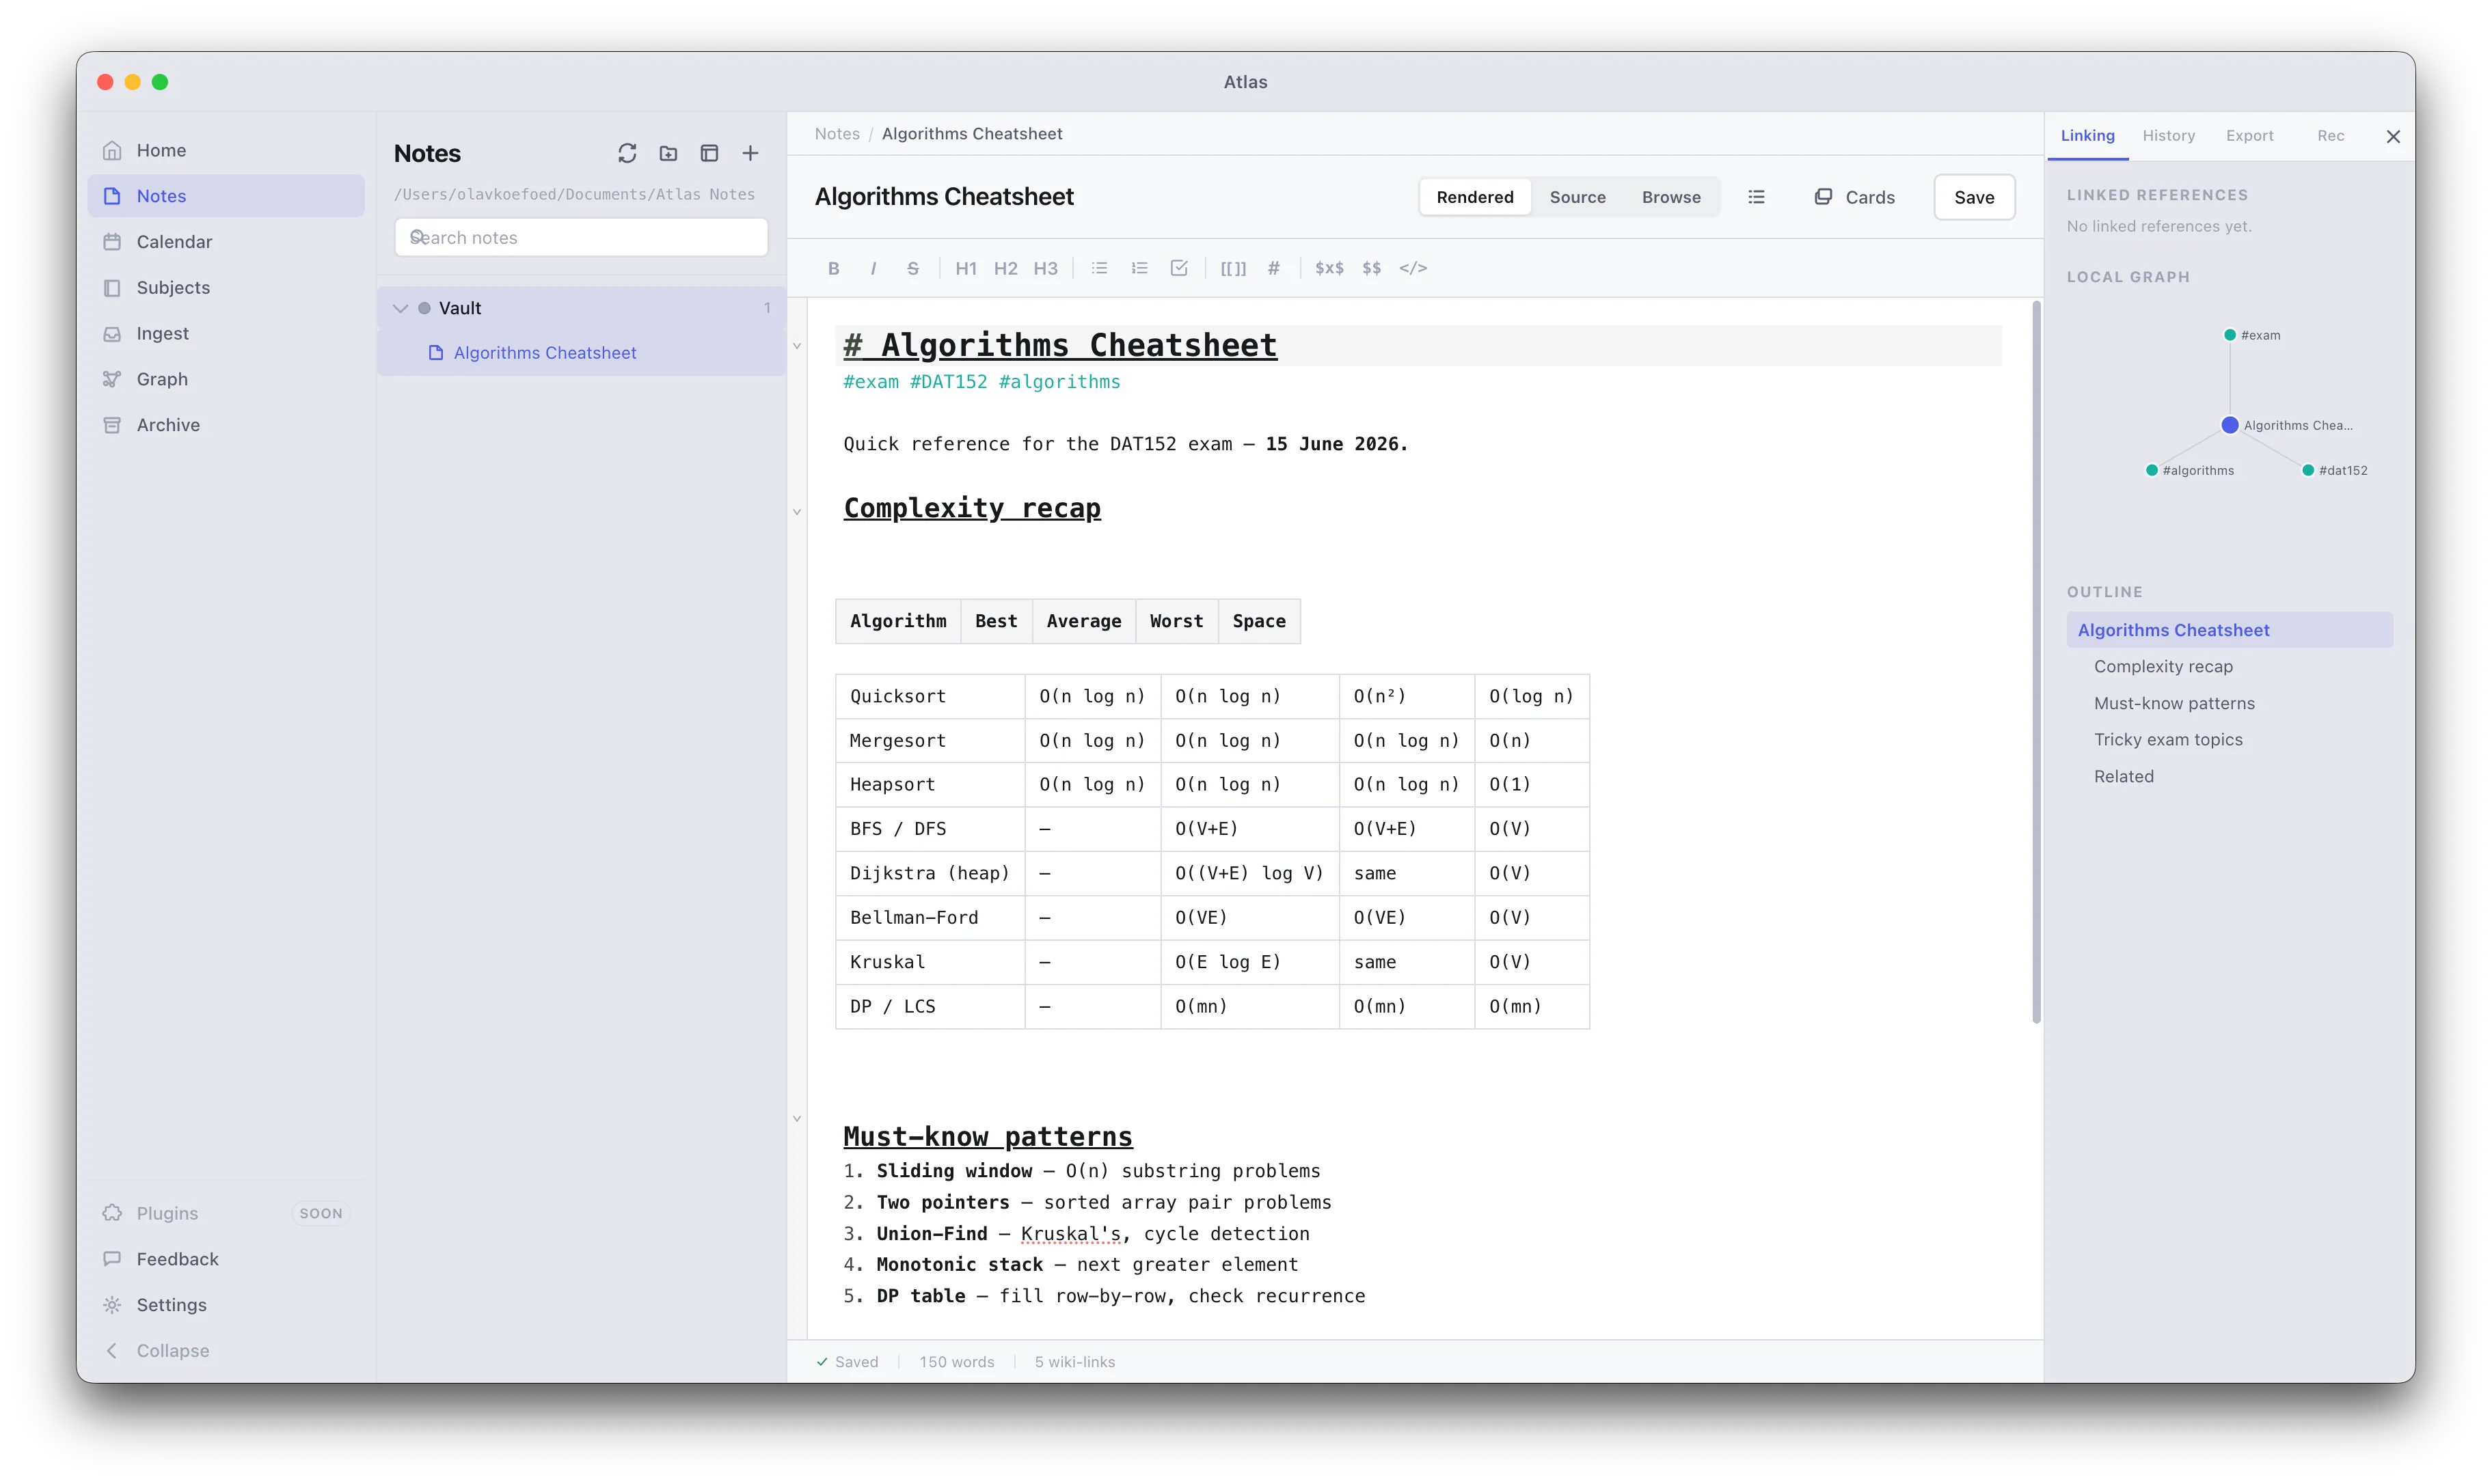The image size is (2492, 1484).
Task: Add a new note with plus icon
Action: [750, 153]
